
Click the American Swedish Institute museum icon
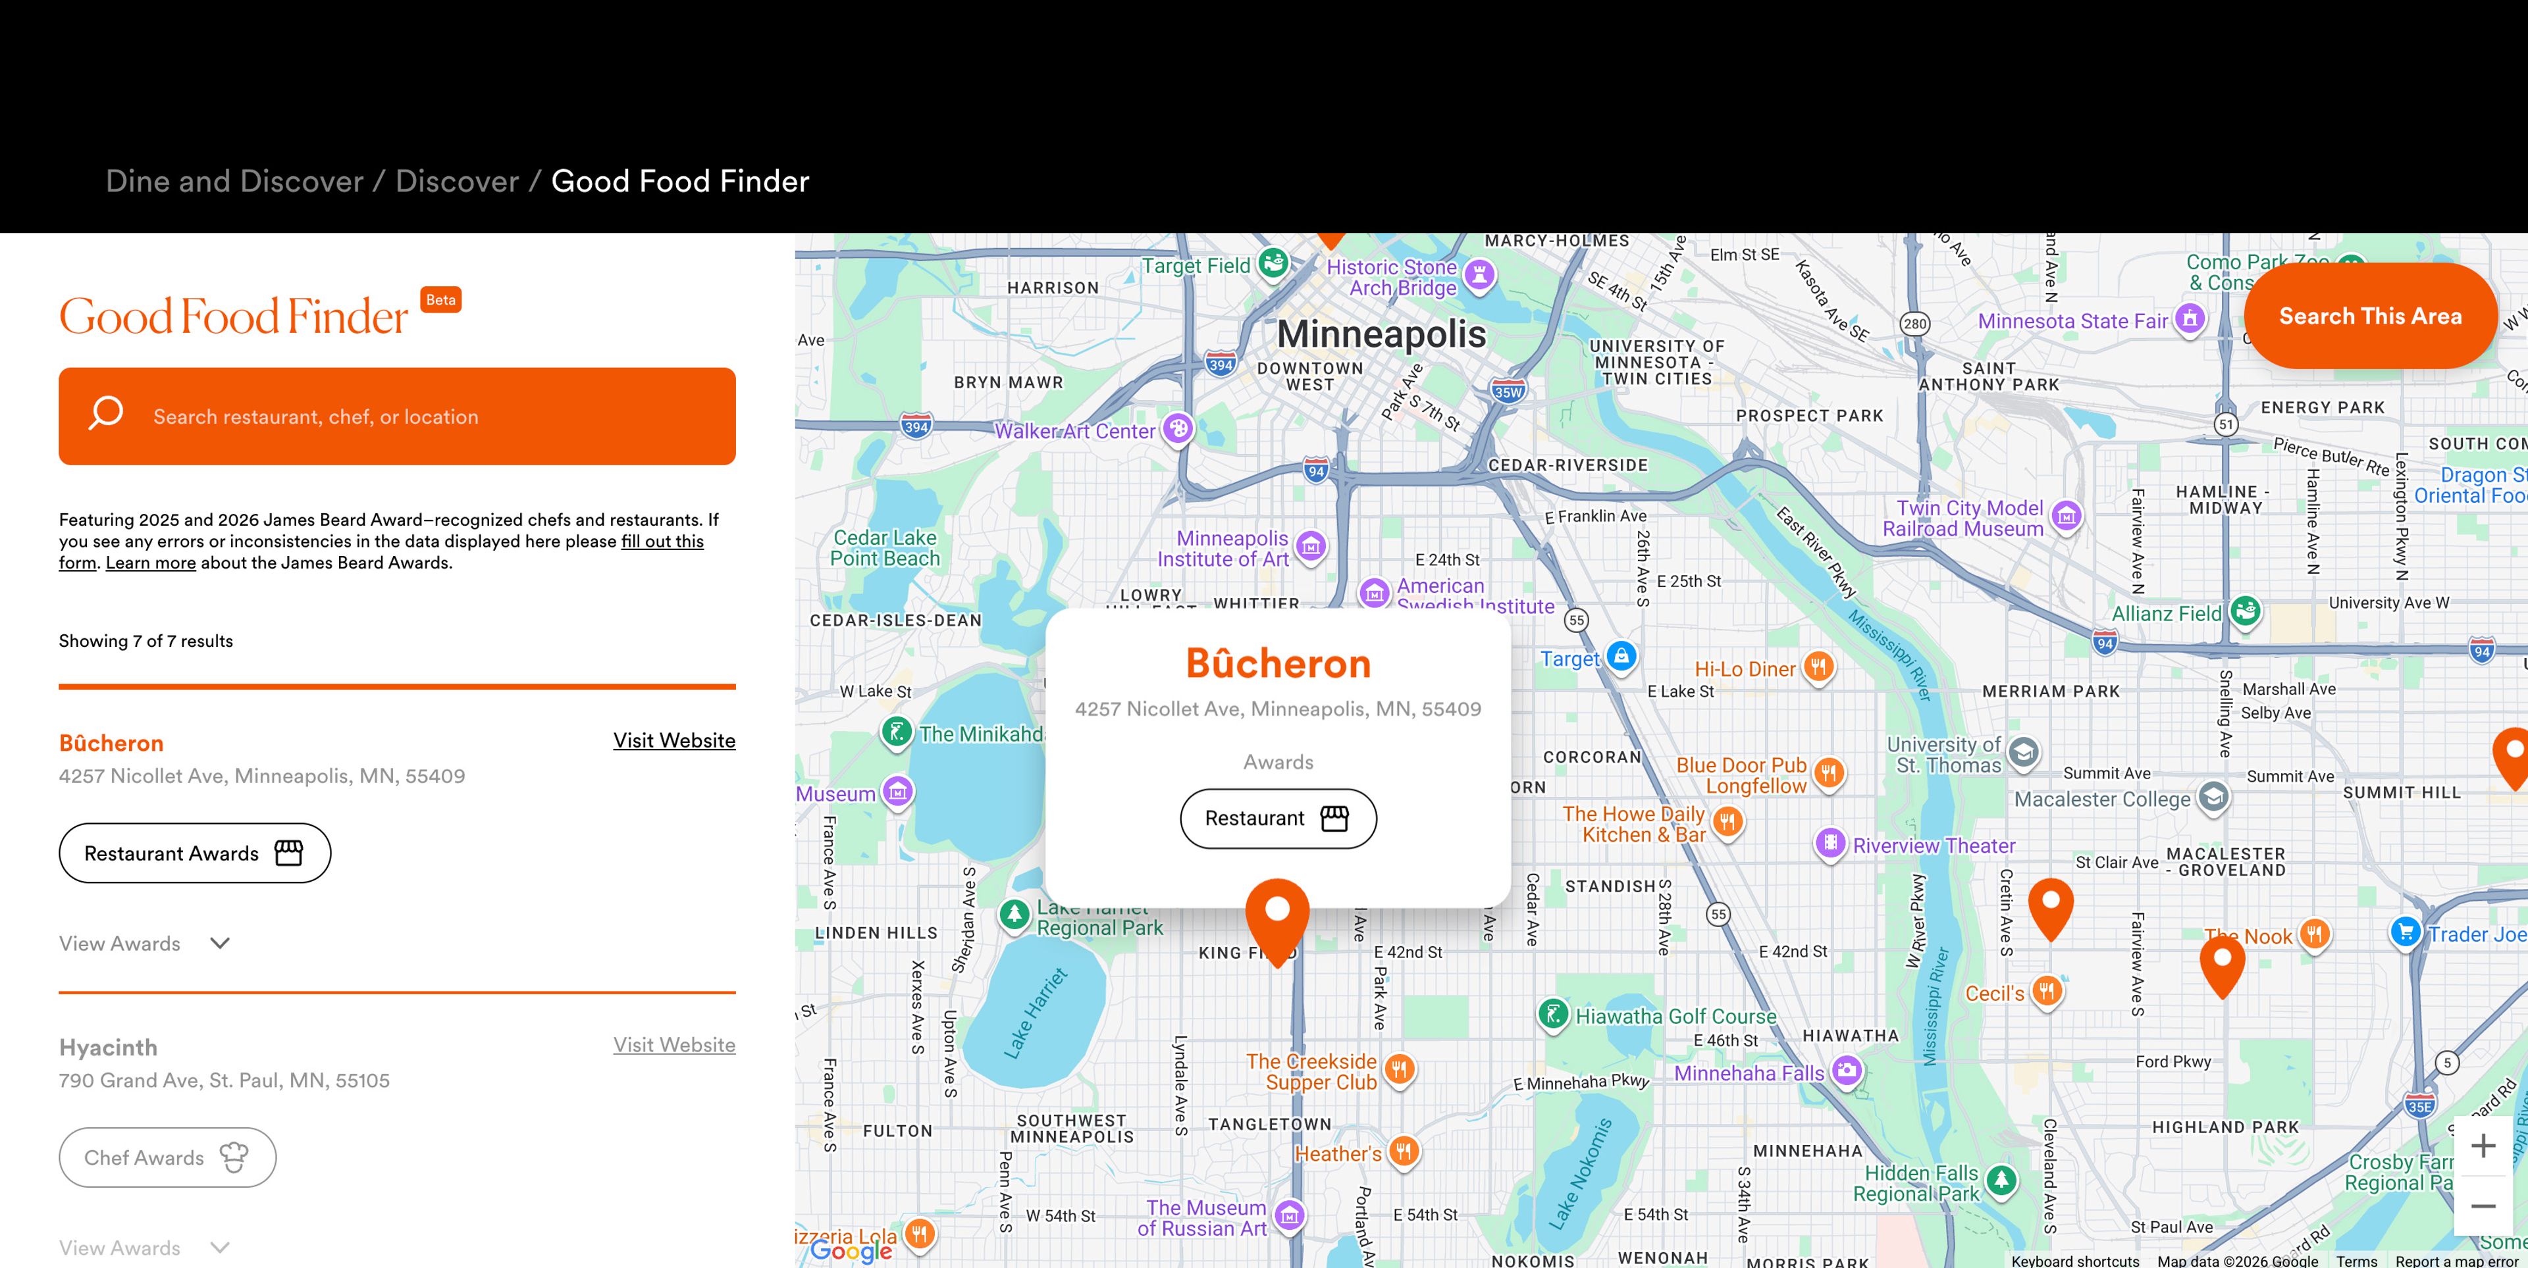(x=1374, y=592)
